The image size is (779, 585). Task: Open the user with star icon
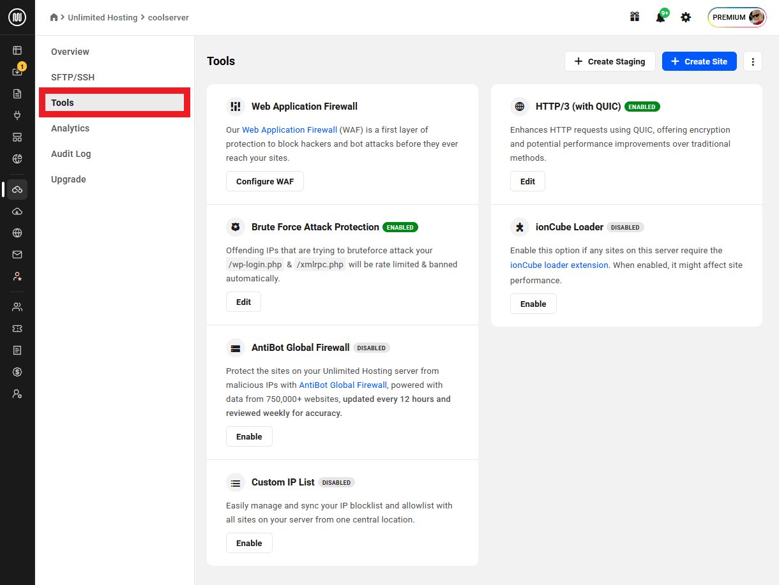(17, 276)
